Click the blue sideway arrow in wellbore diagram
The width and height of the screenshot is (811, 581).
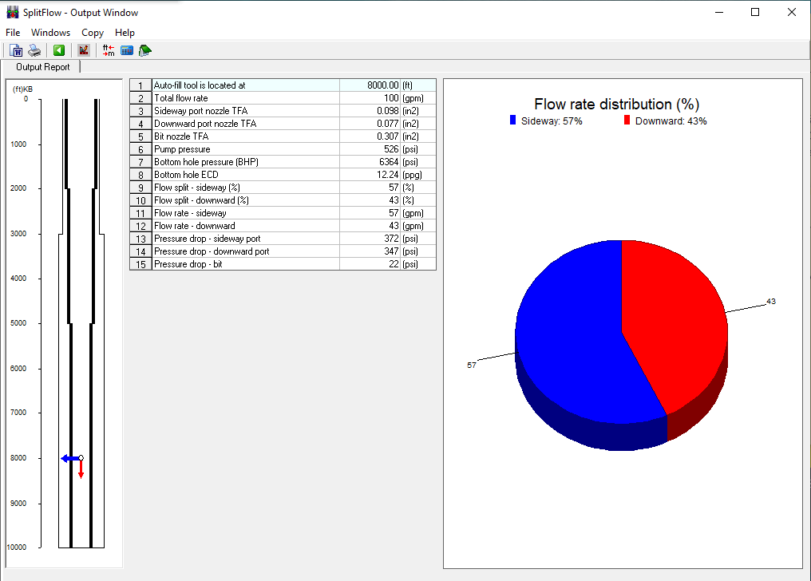69,458
